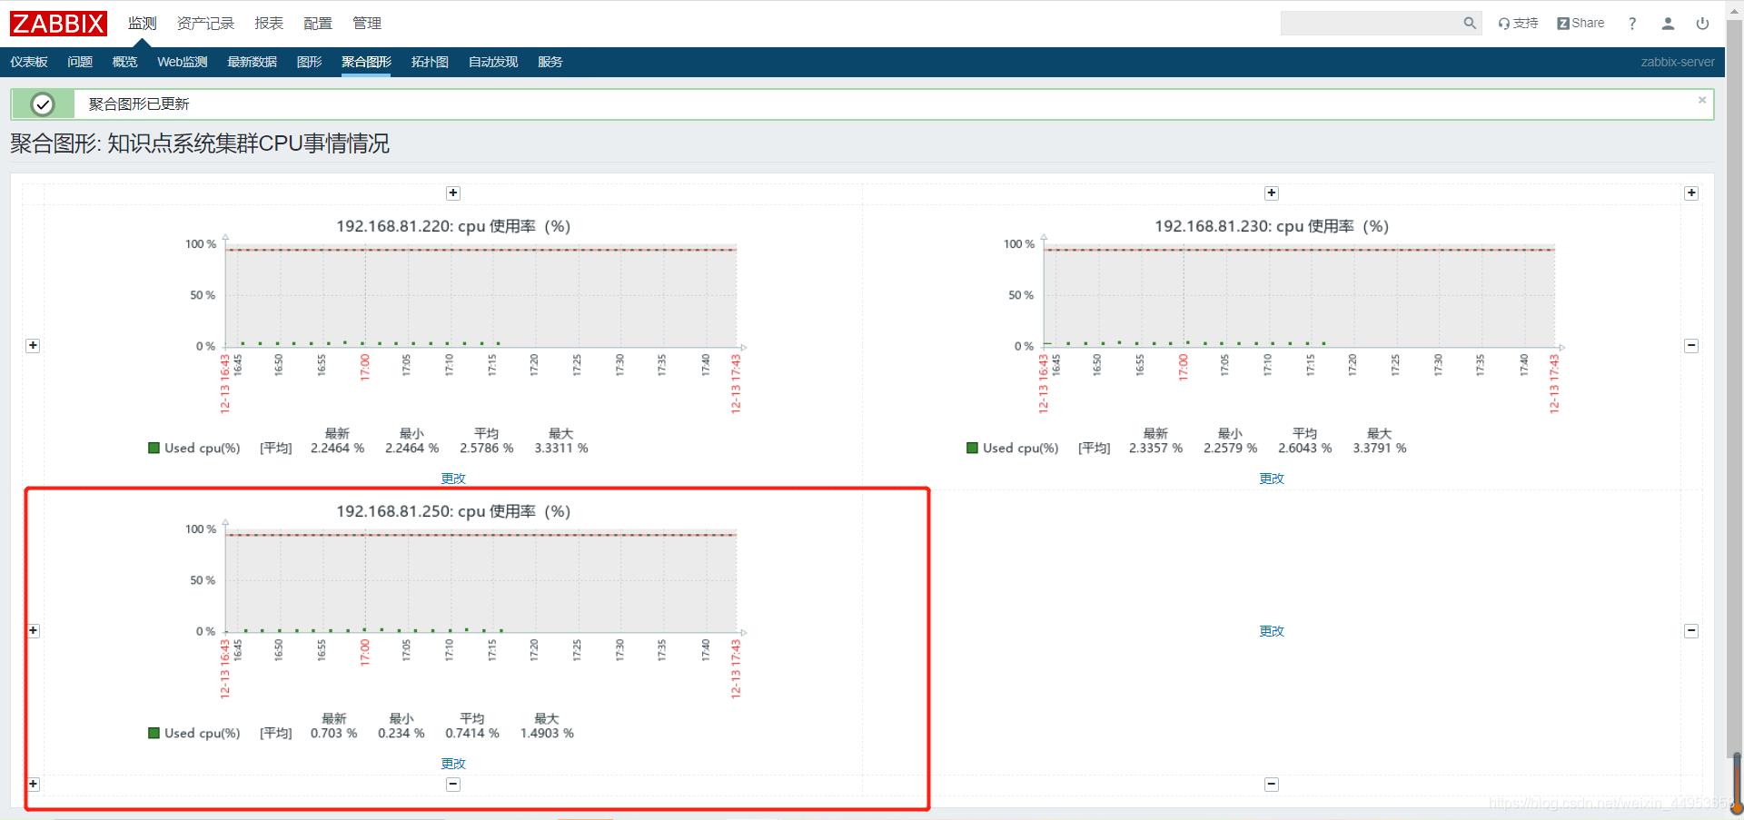Open the 管理 top menu
This screenshot has height=820, width=1744.
367,24
